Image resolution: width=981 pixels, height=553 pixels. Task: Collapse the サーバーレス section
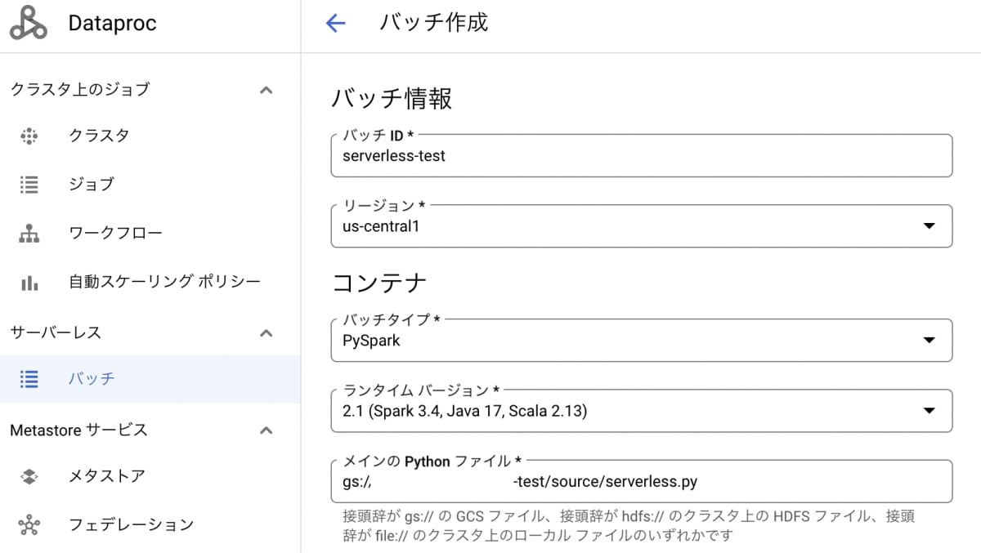tap(266, 332)
